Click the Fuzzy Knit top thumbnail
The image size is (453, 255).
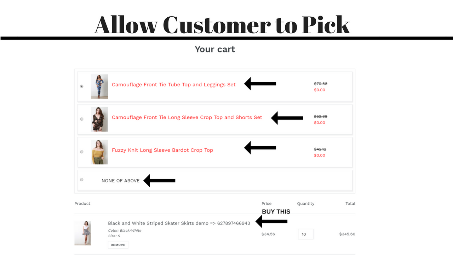coord(99,152)
